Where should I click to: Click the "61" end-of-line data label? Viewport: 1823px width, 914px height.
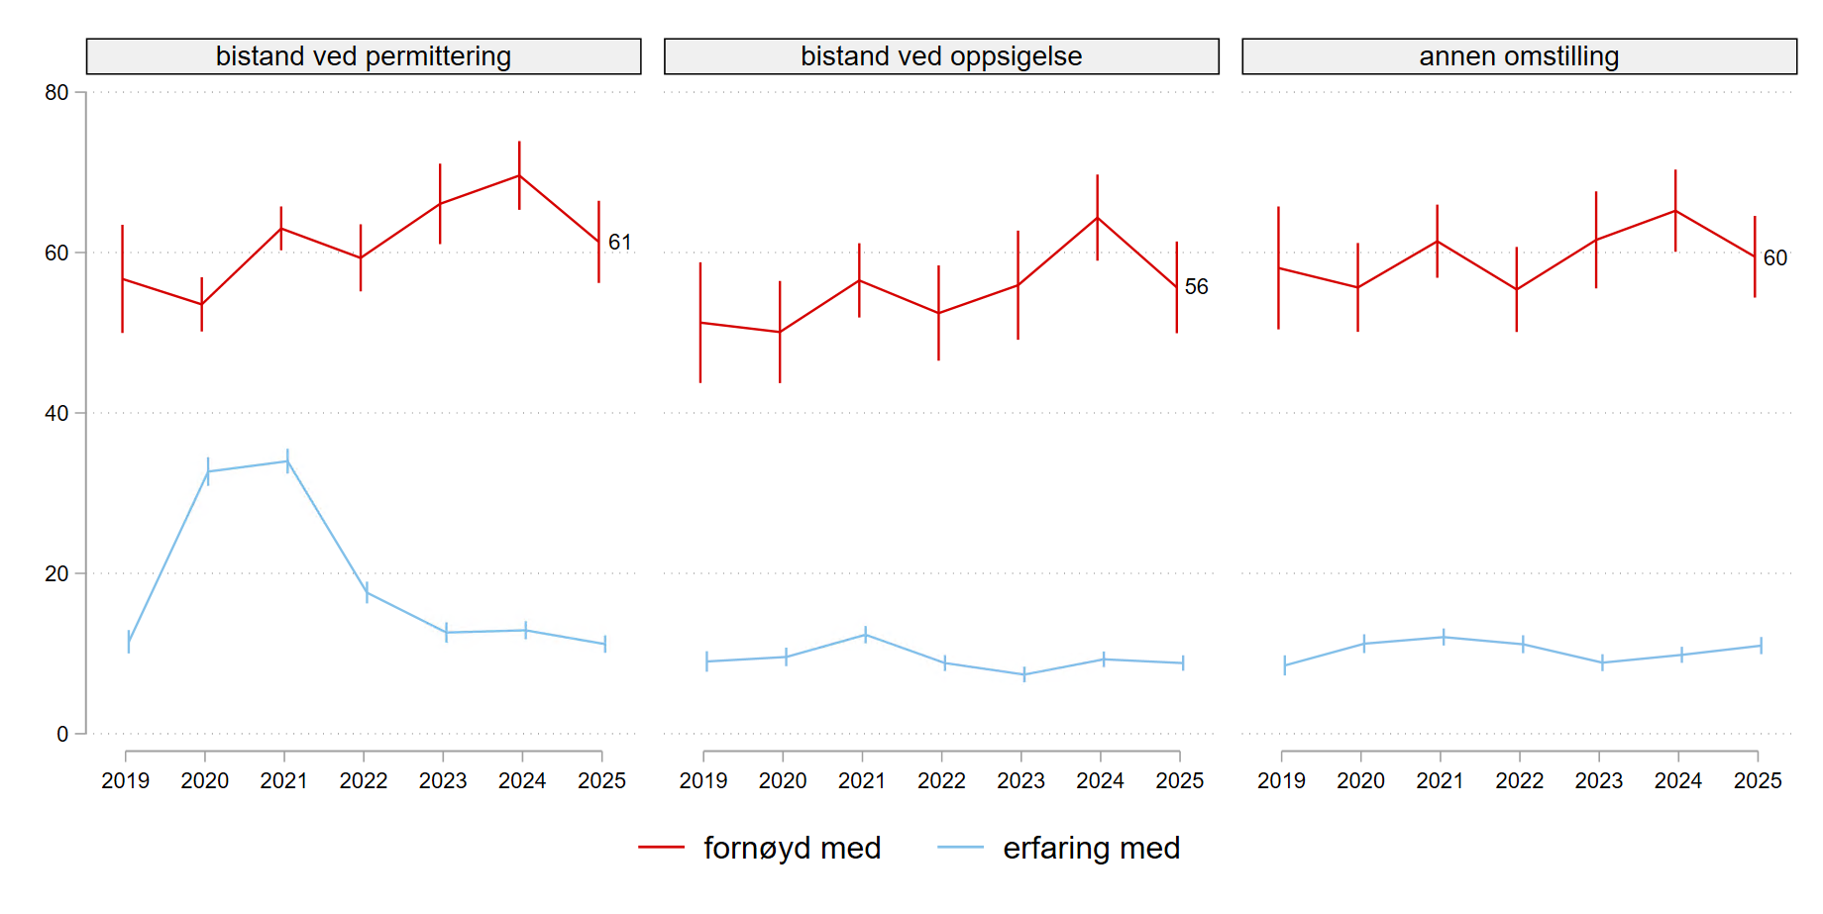click(620, 243)
